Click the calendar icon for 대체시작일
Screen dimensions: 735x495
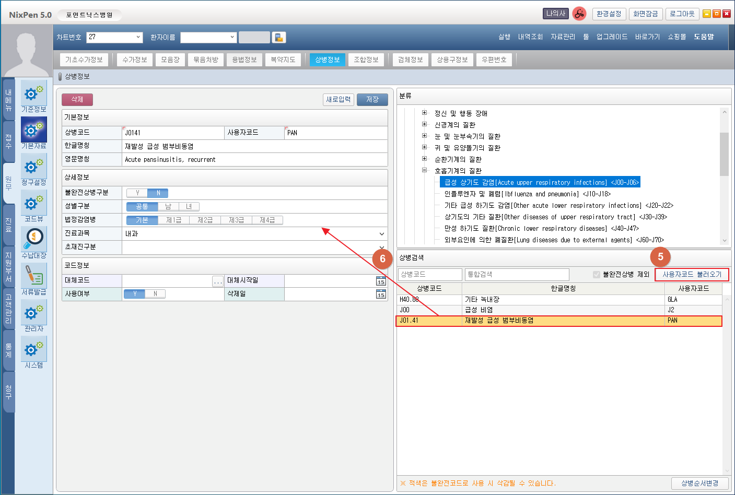[381, 281]
